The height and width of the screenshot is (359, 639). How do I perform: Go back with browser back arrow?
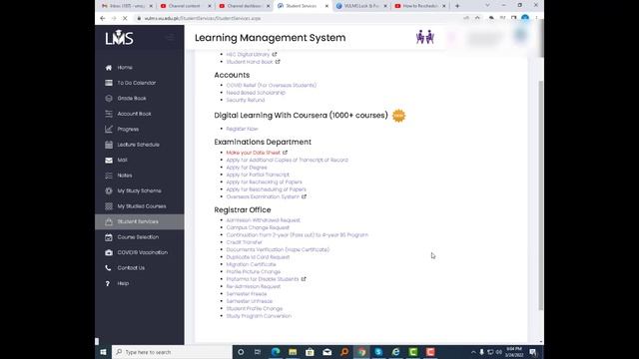[103, 18]
